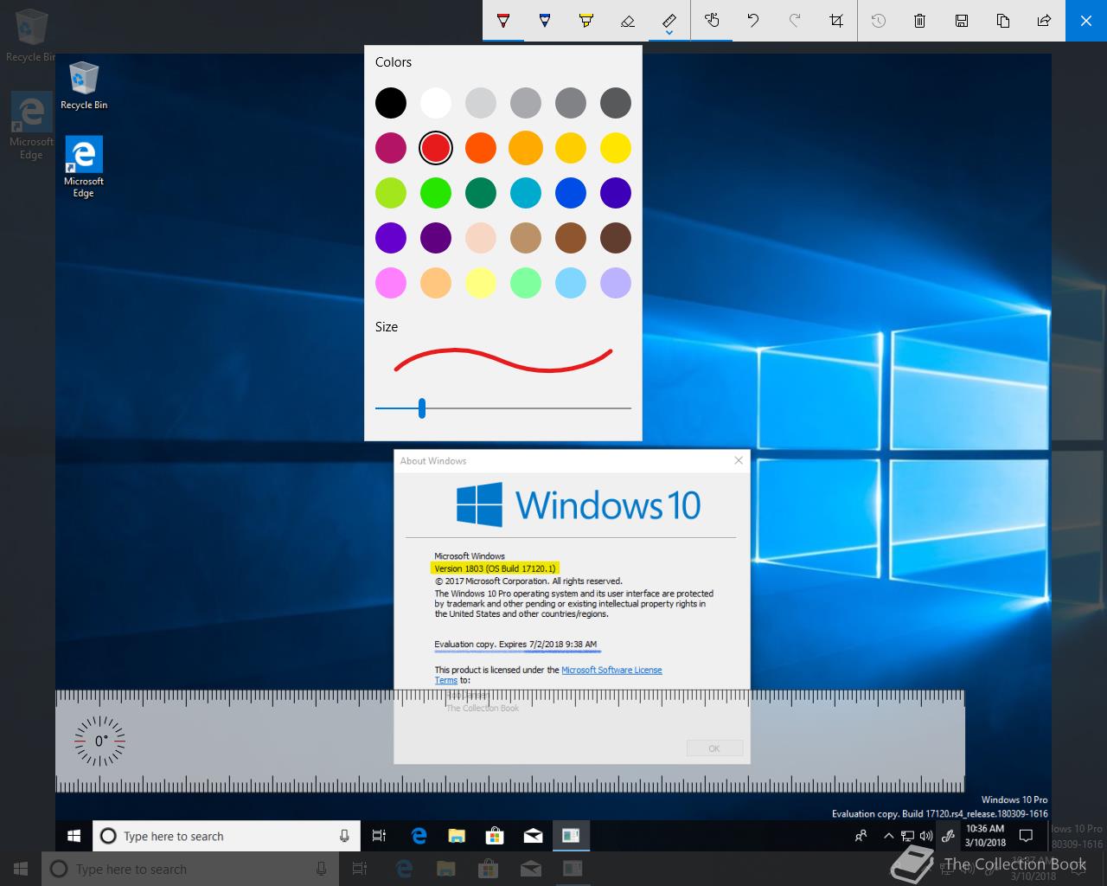Open File Explorer in captured taskbar
Image resolution: width=1107 pixels, height=886 pixels.
coord(457,836)
